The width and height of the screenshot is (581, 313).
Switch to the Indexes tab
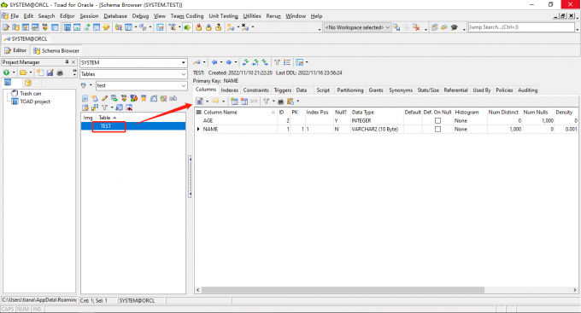(x=229, y=90)
